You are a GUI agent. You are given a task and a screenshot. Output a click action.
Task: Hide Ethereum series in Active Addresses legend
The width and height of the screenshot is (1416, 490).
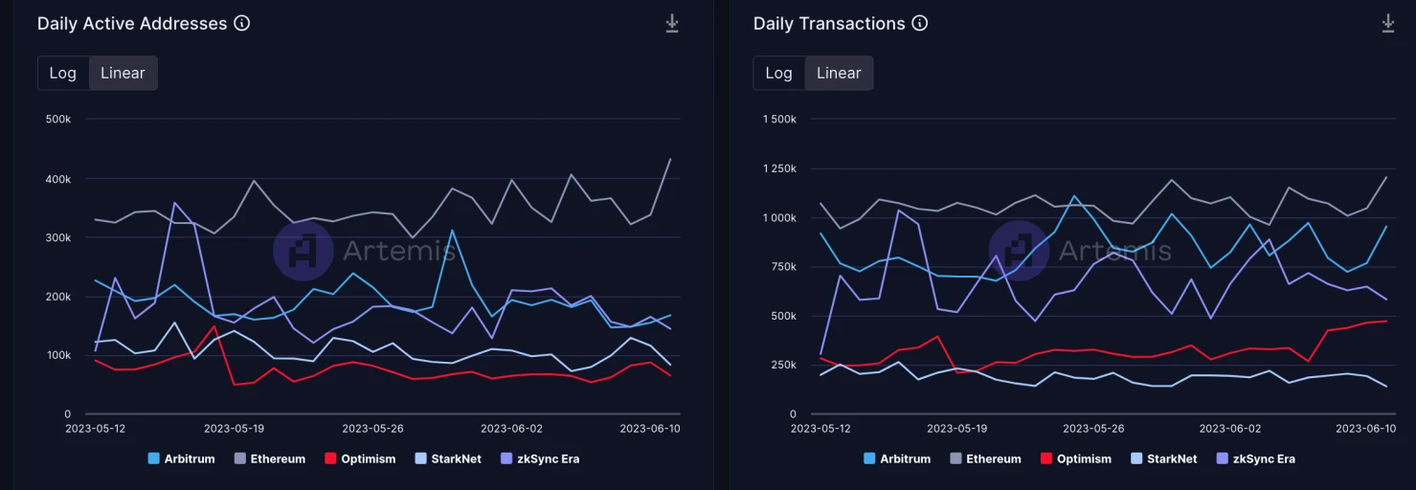click(269, 458)
